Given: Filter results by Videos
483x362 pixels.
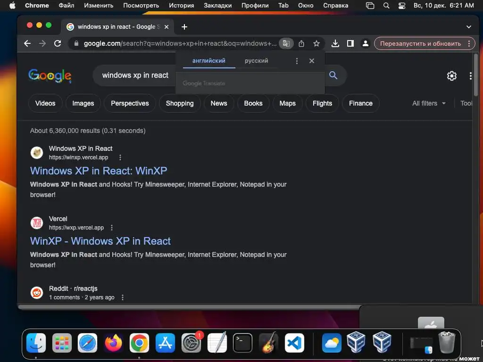Looking at the screenshot, I should 45,103.
